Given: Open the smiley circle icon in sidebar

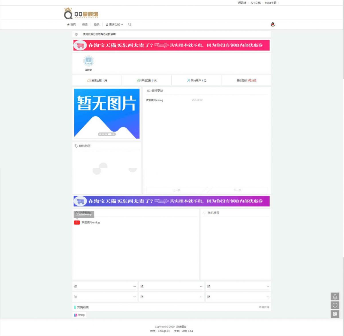Looking at the screenshot, I should click(335, 305).
